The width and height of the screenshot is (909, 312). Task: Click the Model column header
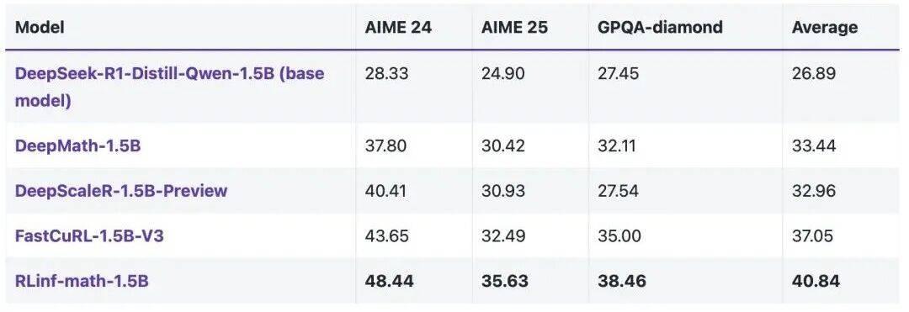click(x=40, y=27)
